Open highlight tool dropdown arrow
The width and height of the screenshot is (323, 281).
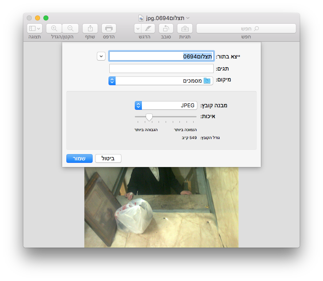pyautogui.click(x=138, y=28)
